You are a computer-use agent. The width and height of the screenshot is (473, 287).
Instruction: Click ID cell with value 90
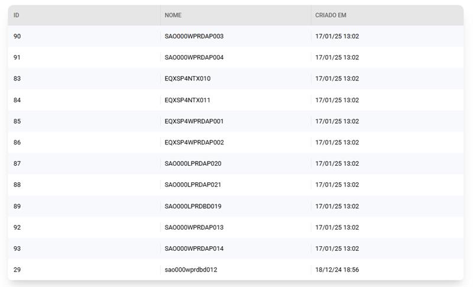(x=17, y=37)
